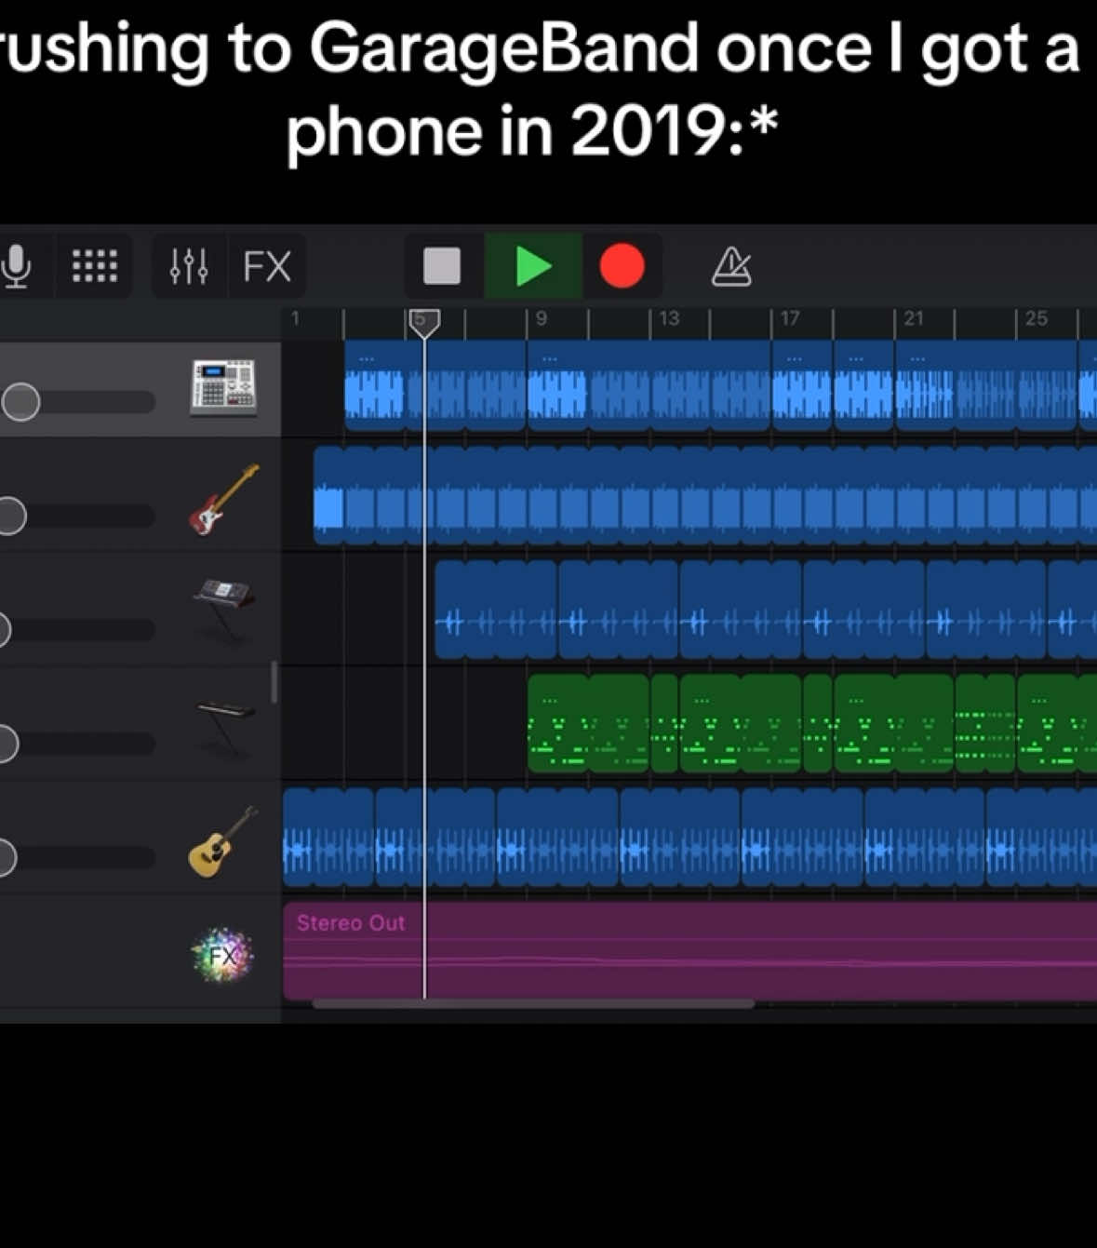Select the Stereo Out region
The width and height of the screenshot is (1097, 1248).
tap(689, 951)
